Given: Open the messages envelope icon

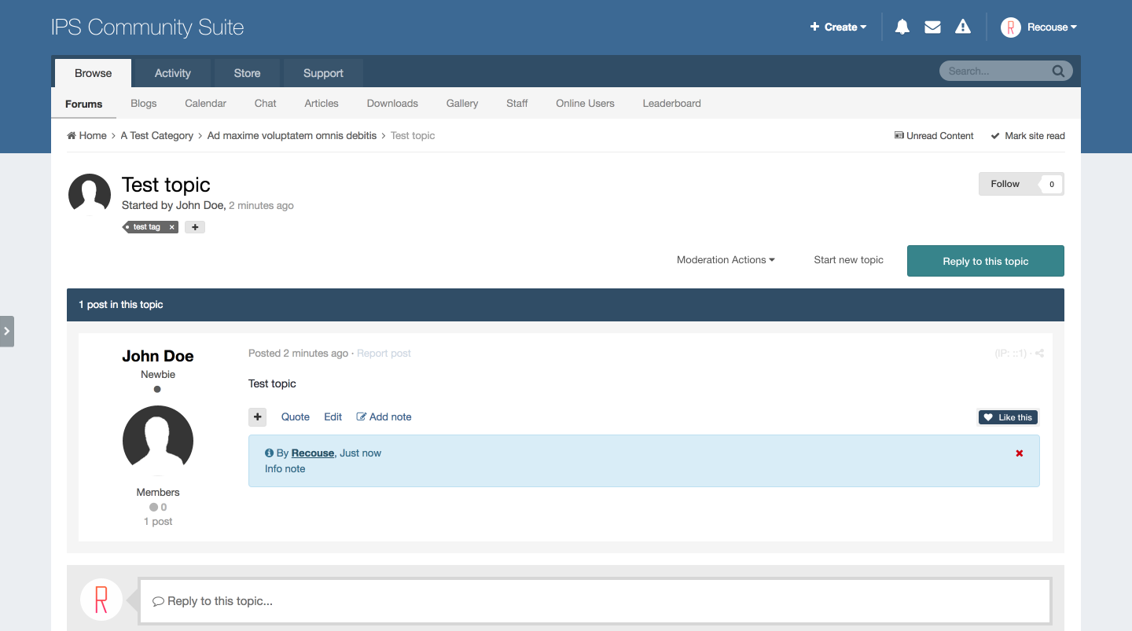Looking at the screenshot, I should [932, 28].
